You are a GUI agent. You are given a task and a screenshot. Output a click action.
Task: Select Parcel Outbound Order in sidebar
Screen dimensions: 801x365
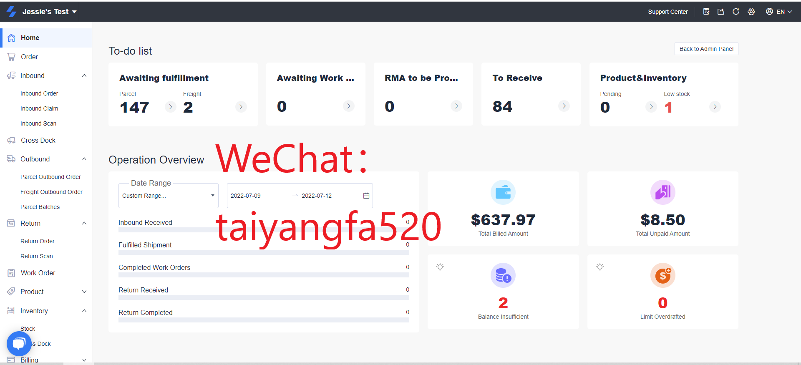click(50, 177)
